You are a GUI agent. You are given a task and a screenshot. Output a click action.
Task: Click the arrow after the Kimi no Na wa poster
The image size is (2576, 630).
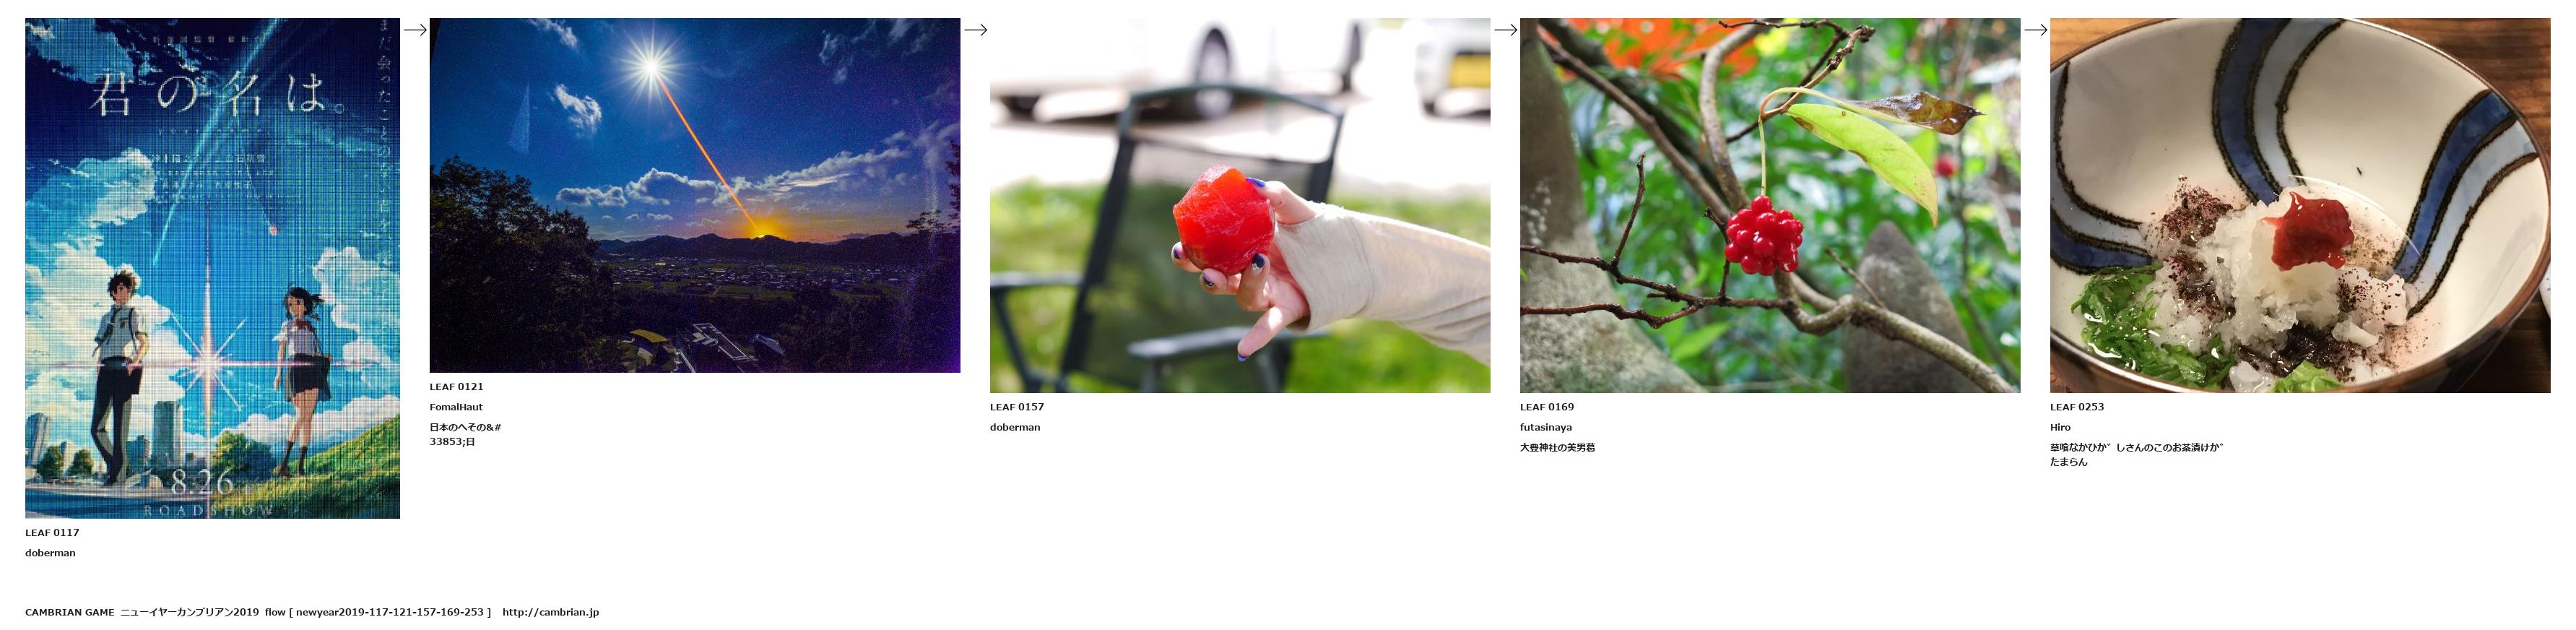(x=415, y=30)
